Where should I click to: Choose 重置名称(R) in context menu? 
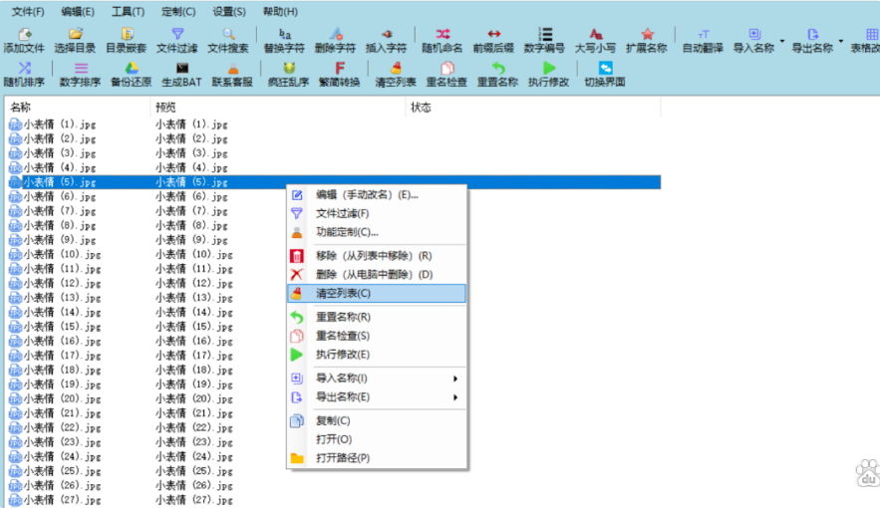click(x=377, y=317)
